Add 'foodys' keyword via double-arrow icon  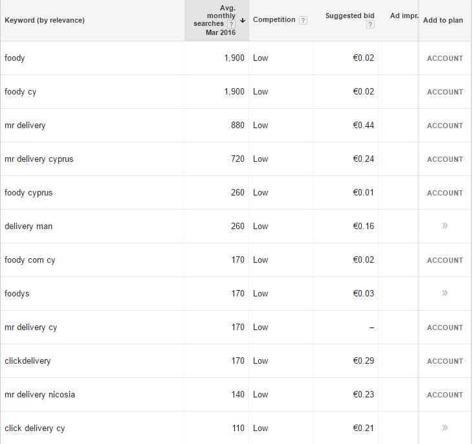pos(445,293)
